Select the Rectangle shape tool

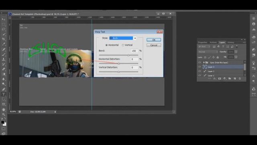(4, 104)
